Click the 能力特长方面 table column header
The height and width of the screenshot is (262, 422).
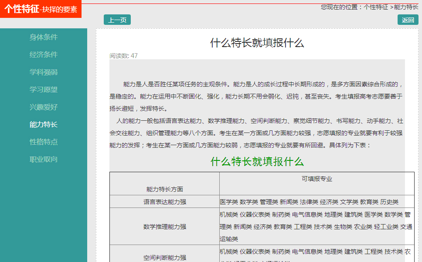point(164,189)
